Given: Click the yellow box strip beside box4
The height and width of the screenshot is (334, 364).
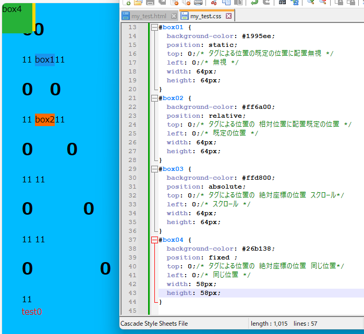Looking at the screenshot, I should click(34, 17).
